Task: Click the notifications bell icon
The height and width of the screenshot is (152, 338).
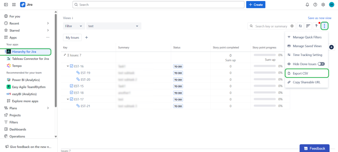Action: pyautogui.click(x=307, y=5)
